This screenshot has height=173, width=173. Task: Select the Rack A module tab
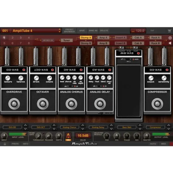click(x=155, y=38)
